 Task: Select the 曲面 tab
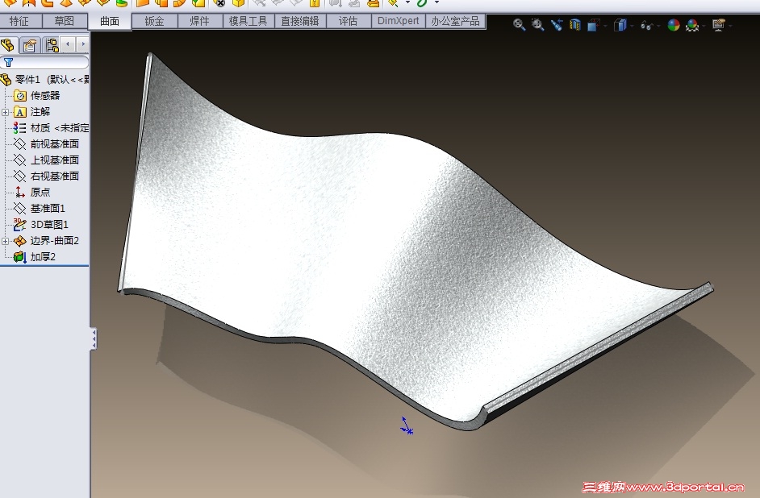[110, 21]
